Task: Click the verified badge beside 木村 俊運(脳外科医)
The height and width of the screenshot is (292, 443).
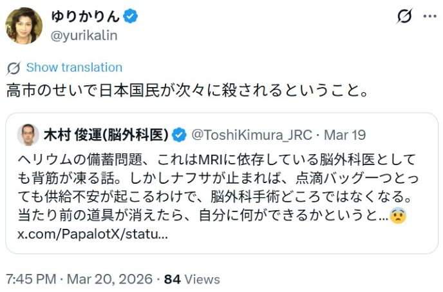Action: click(180, 135)
